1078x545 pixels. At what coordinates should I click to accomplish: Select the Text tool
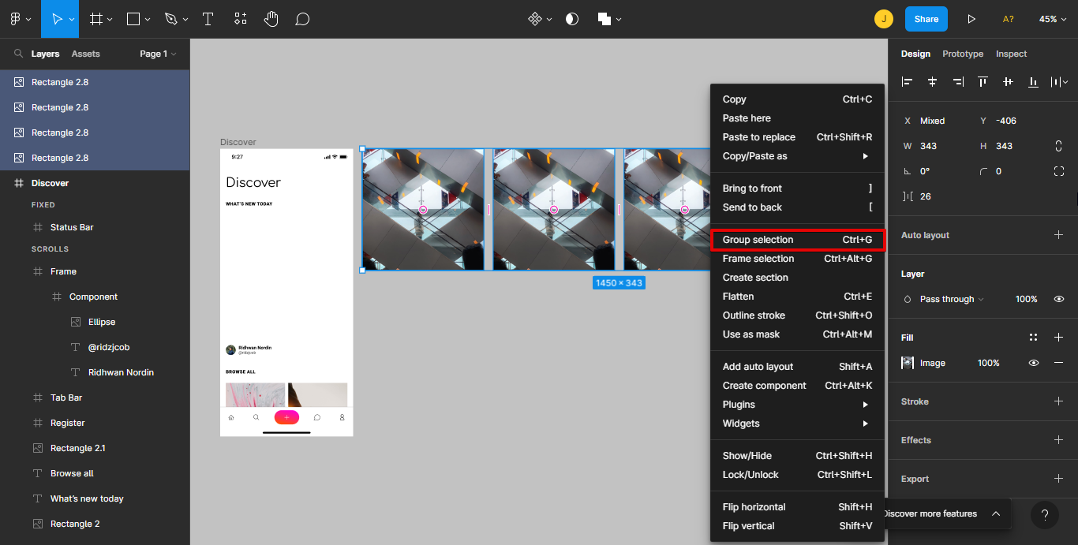tap(208, 19)
